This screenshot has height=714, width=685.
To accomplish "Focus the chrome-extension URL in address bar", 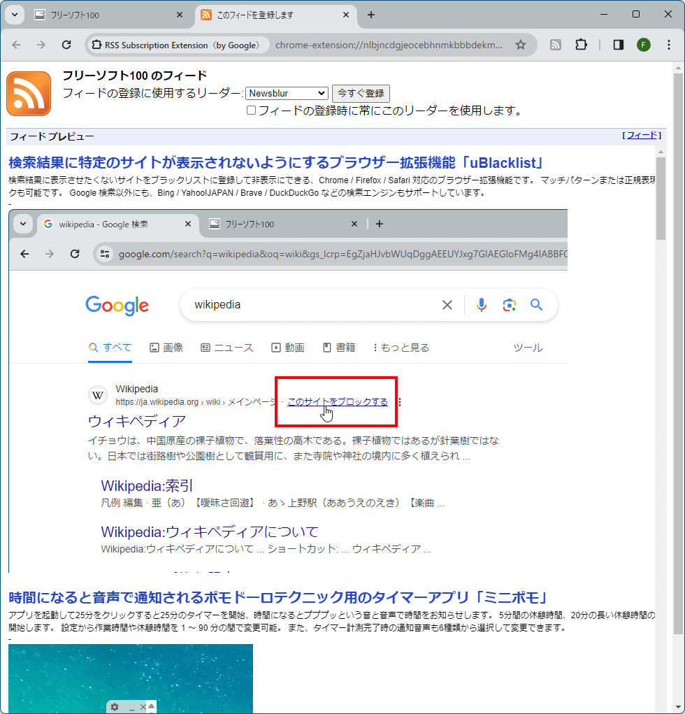I will (389, 45).
